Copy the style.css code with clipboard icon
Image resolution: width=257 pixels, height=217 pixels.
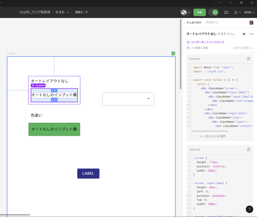pyautogui.click(x=248, y=149)
